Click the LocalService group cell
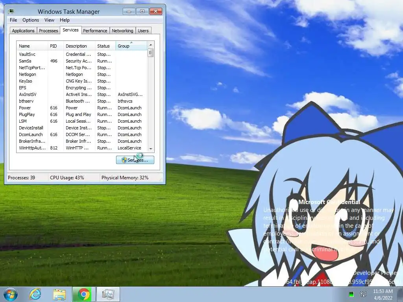 click(x=129, y=148)
